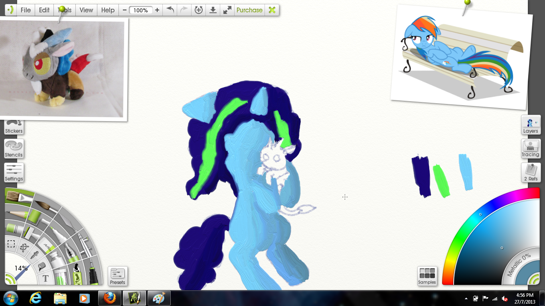The height and width of the screenshot is (306, 545).
Task: Open the Tracing panel
Action: click(x=531, y=149)
